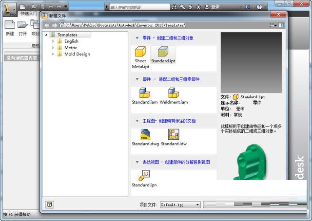Click the large 新建 ribbon button
The height and width of the screenshot is (221, 312).
pyautogui.click(x=10, y=28)
